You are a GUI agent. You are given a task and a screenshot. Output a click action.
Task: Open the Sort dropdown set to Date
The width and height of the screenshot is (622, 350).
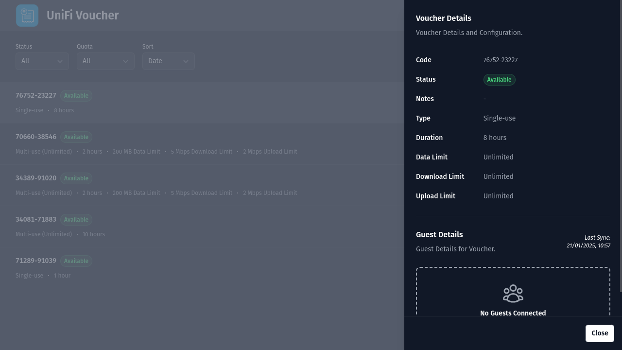coord(169,61)
